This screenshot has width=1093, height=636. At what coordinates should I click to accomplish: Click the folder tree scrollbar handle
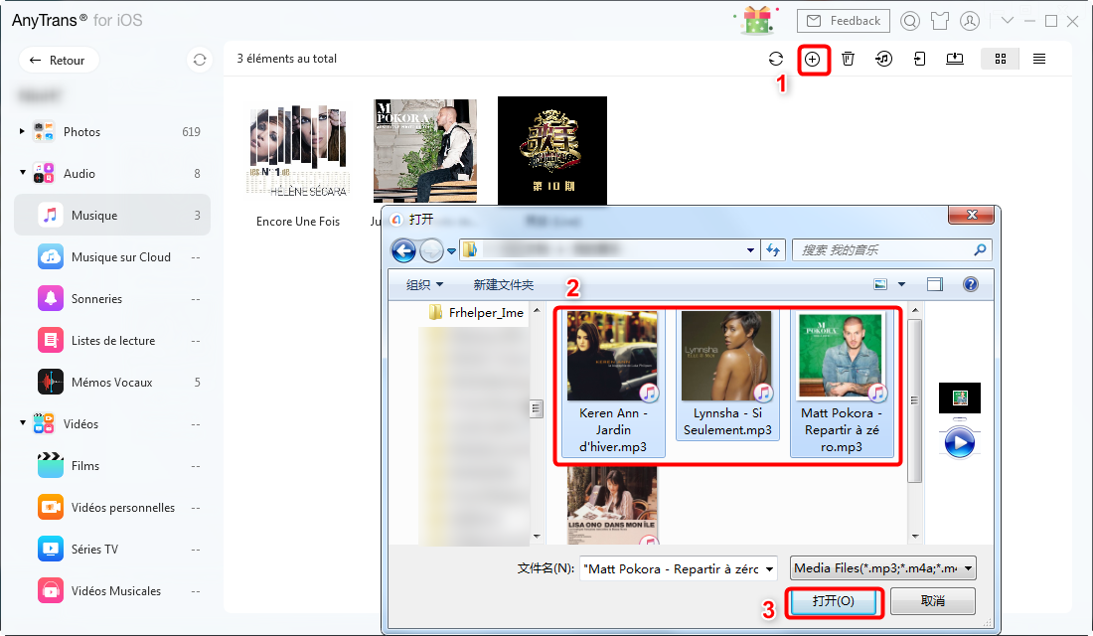536,408
